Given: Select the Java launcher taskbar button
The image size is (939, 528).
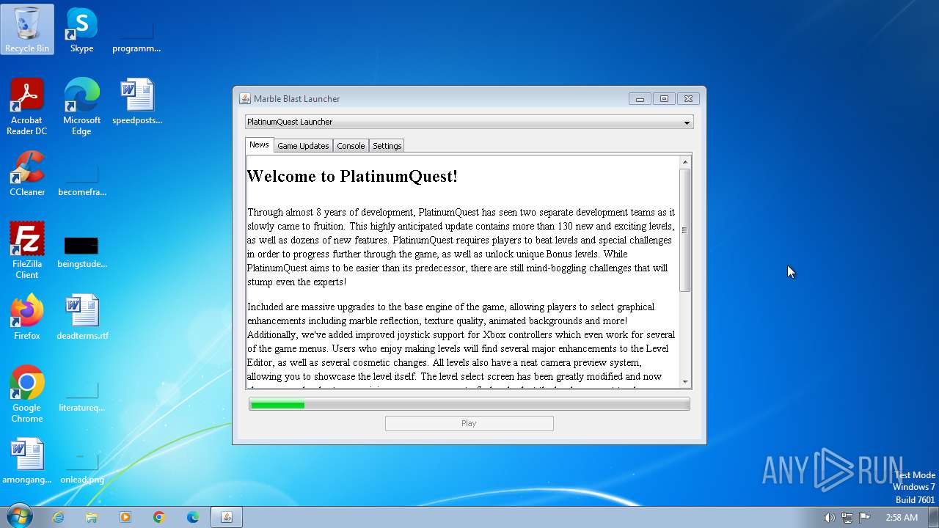Looking at the screenshot, I should tap(227, 517).
